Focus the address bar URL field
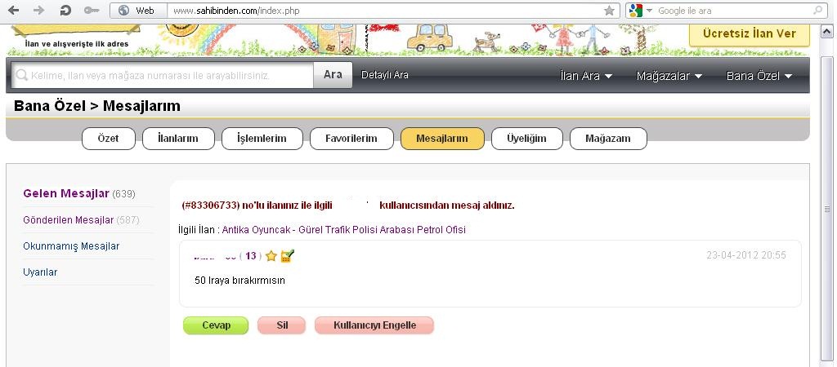 pyautogui.click(x=384, y=11)
